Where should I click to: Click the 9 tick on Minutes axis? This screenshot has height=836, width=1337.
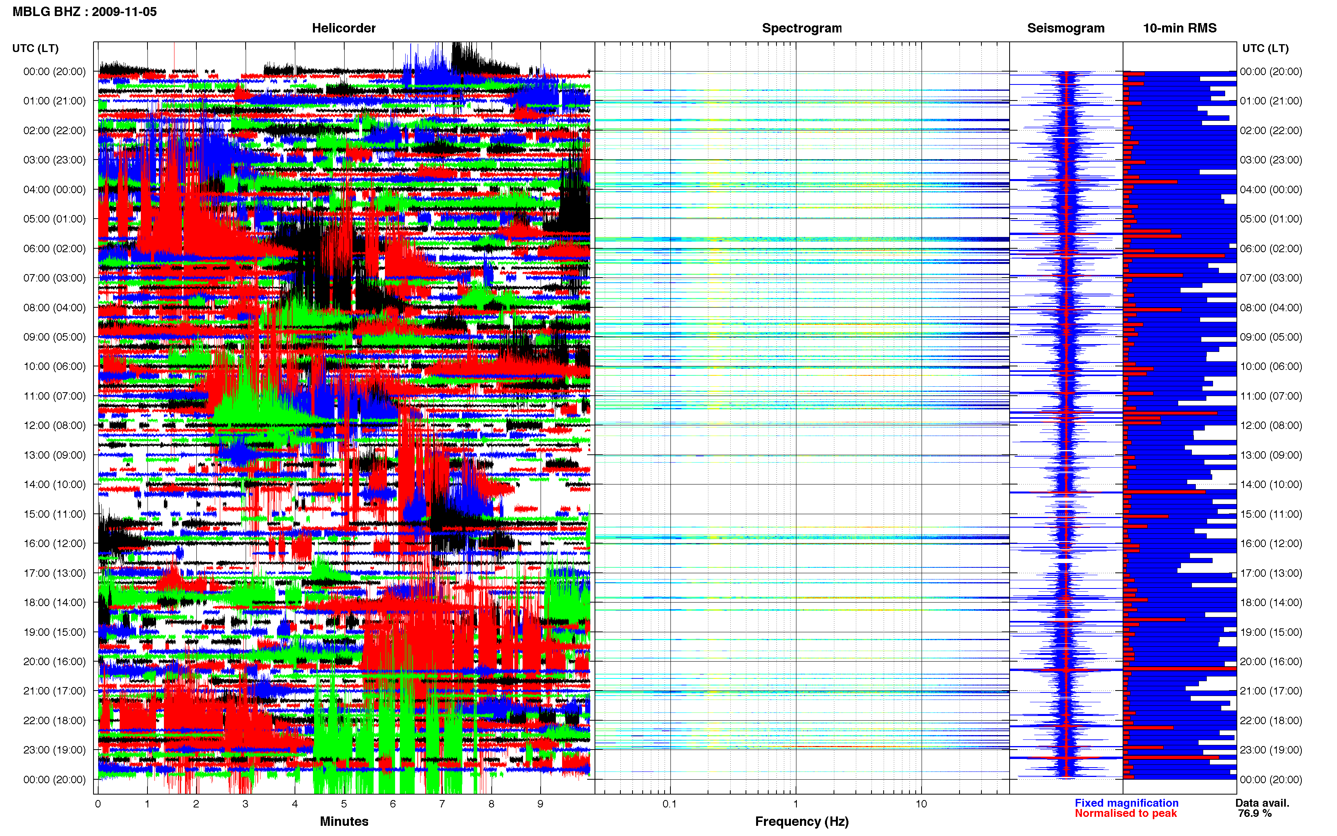(x=540, y=804)
